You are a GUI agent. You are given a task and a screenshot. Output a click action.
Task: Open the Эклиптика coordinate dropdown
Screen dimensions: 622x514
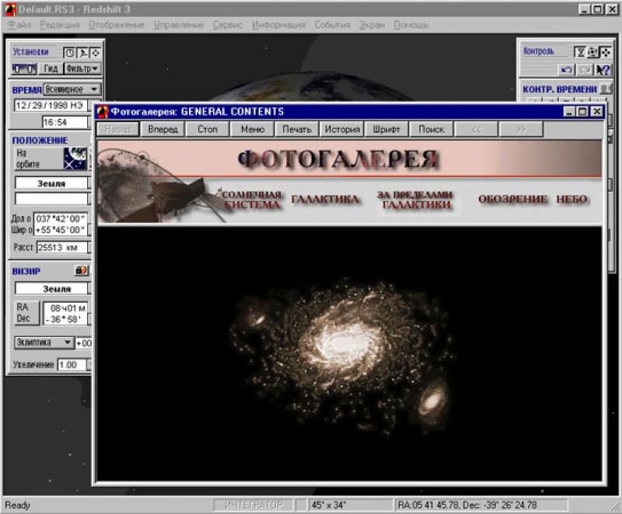[44, 342]
